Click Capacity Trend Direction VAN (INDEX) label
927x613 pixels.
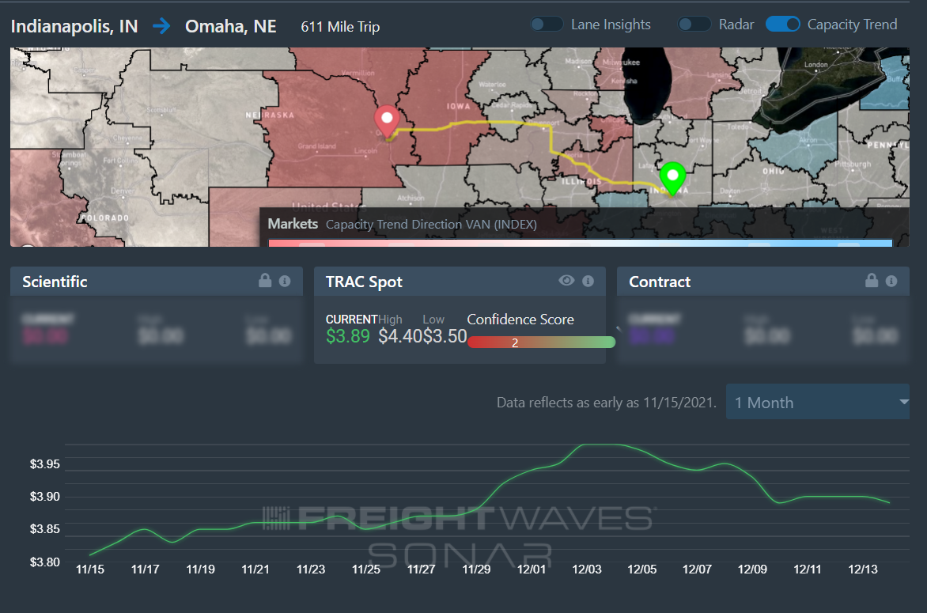432,225
